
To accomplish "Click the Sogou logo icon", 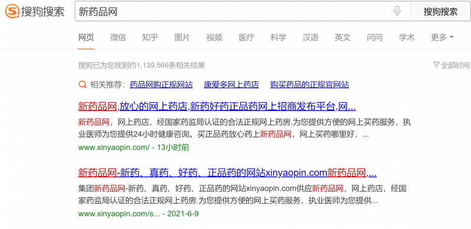I will coord(12,11).
